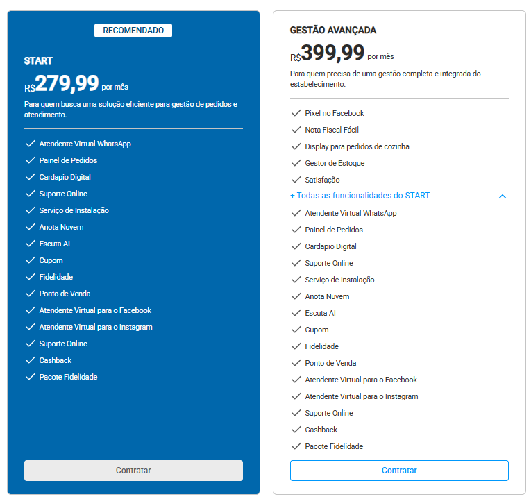The width and height of the screenshot is (531, 499).
Task: Click checkmark beside Atendente Virtual WhatsApp in START
Action: (x=31, y=144)
